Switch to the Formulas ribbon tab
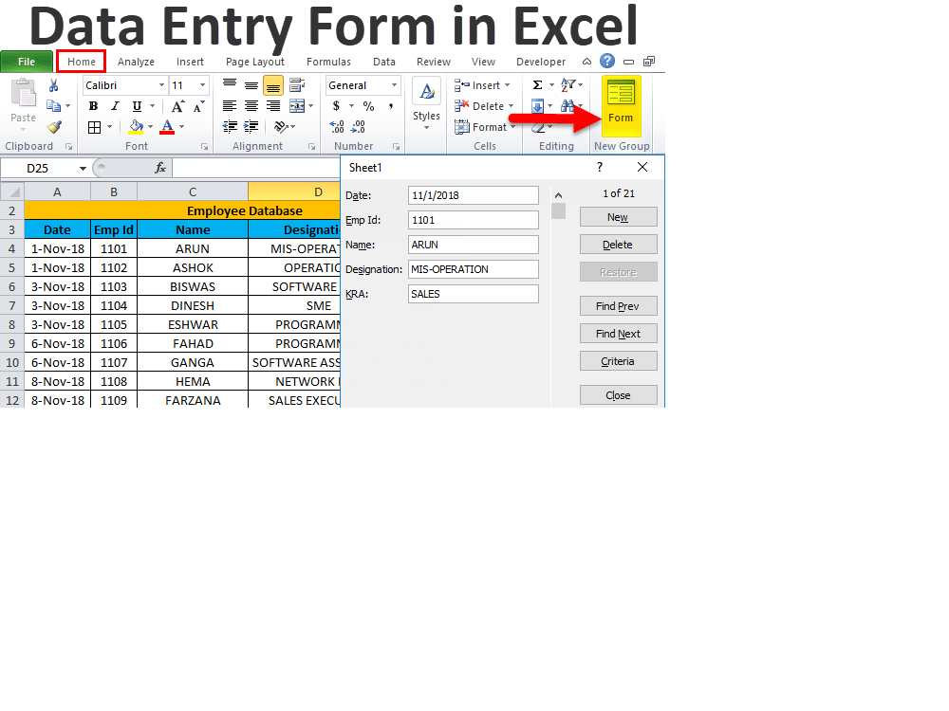 [x=328, y=62]
